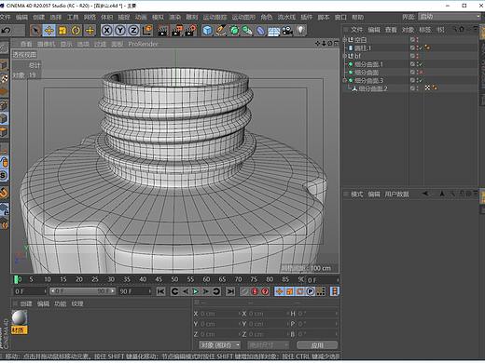Open render settings clapperboard with gear
The height and width of the screenshot is (363, 485).
[190, 31]
